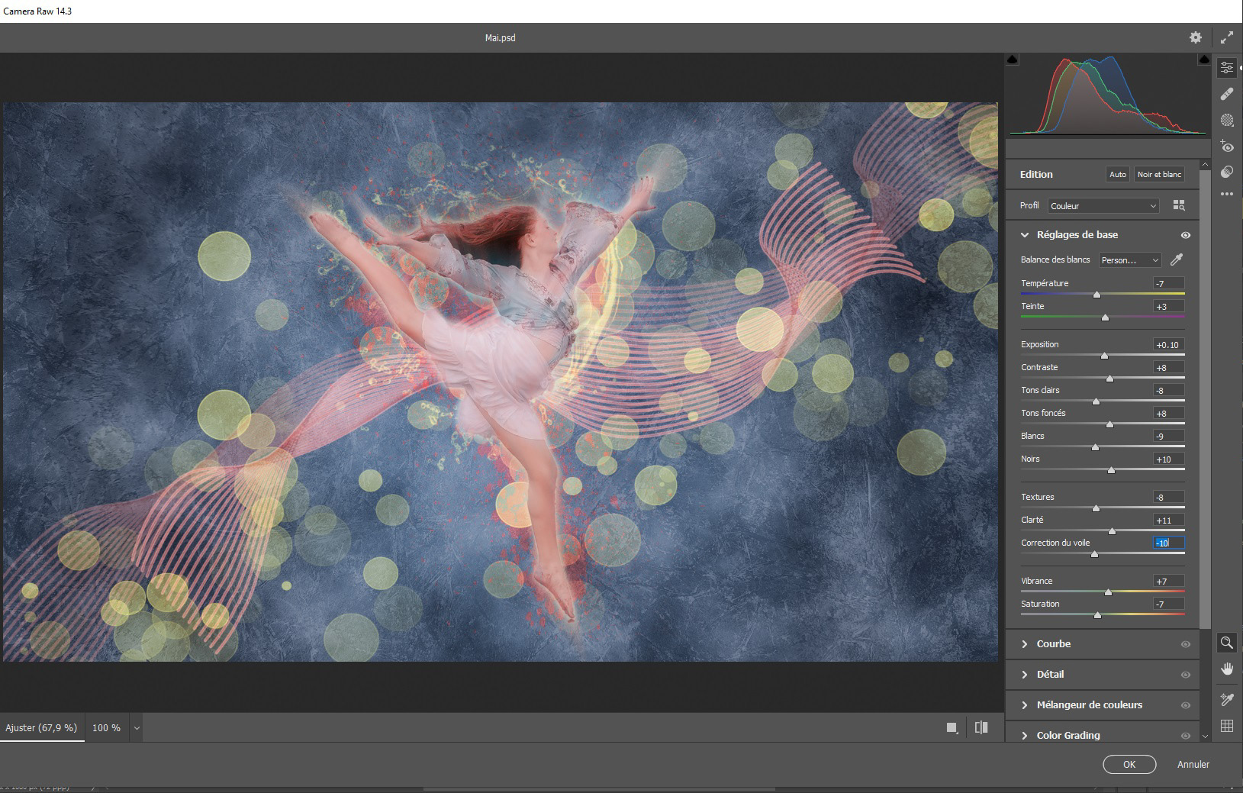Click the Teinte slider handle
The width and height of the screenshot is (1243, 793).
coord(1105,318)
